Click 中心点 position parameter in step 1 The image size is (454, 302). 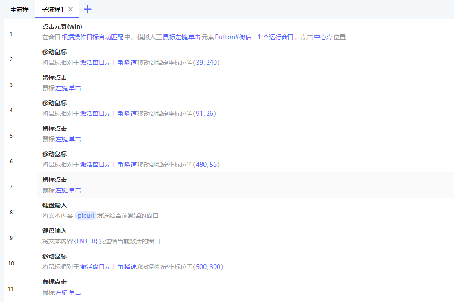coord(323,37)
